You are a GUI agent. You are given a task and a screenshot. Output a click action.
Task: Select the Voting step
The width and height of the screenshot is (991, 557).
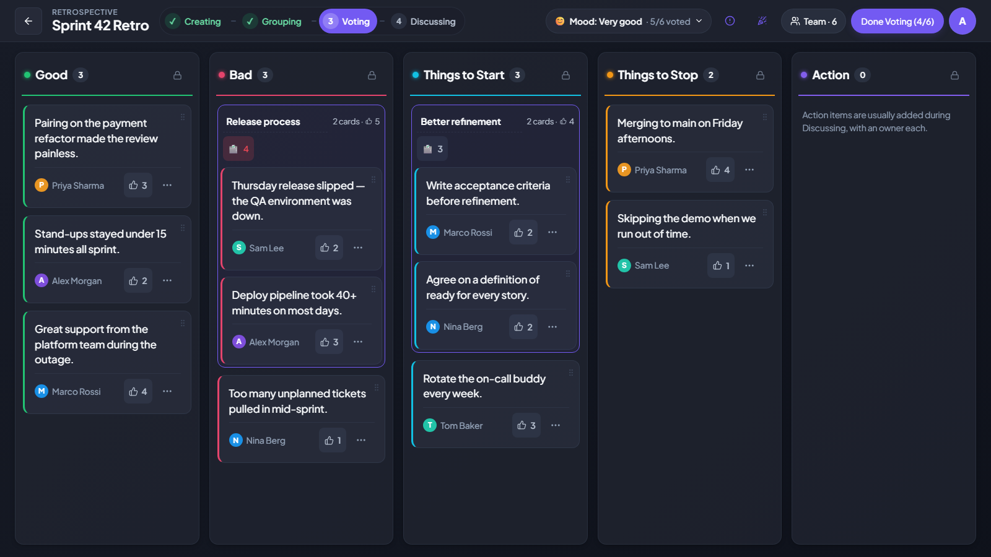click(348, 21)
